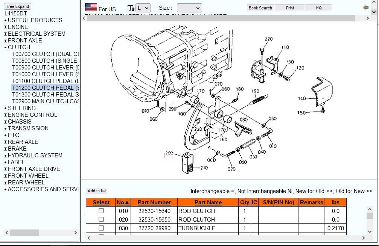Open the PTO tree category
Screen dimensions: 379x246
click(x=14, y=135)
